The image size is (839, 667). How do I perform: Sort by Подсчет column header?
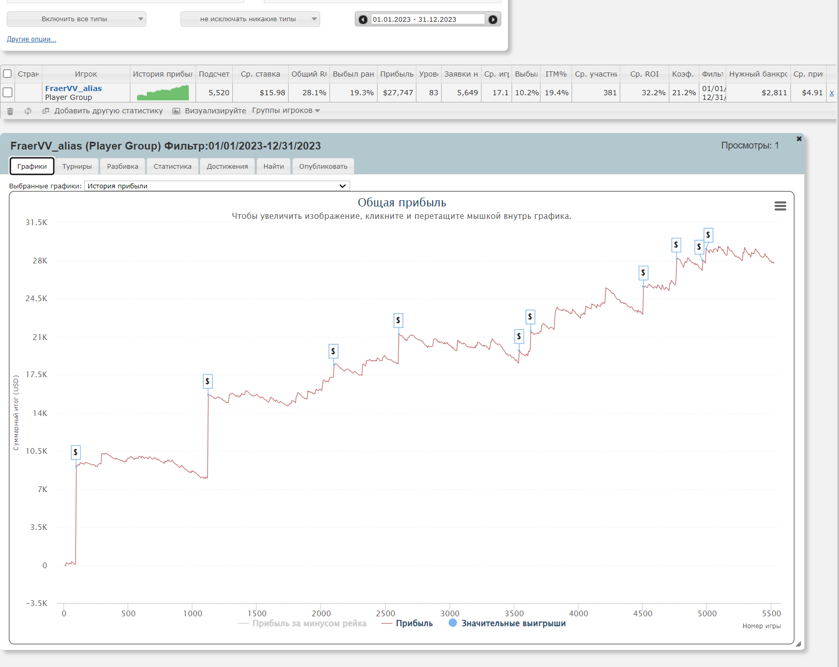pyautogui.click(x=214, y=74)
